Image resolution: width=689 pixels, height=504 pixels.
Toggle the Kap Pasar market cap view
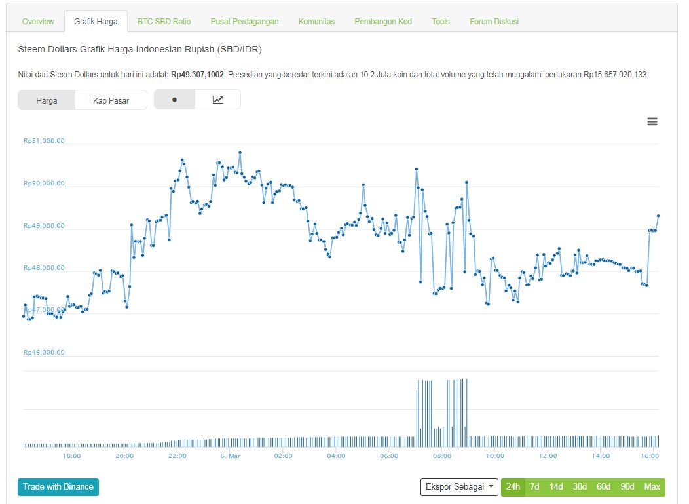click(x=111, y=100)
